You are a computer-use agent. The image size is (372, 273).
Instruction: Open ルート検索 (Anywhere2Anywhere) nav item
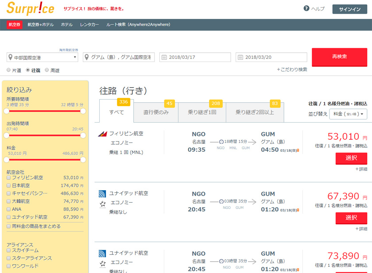[x=138, y=25]
